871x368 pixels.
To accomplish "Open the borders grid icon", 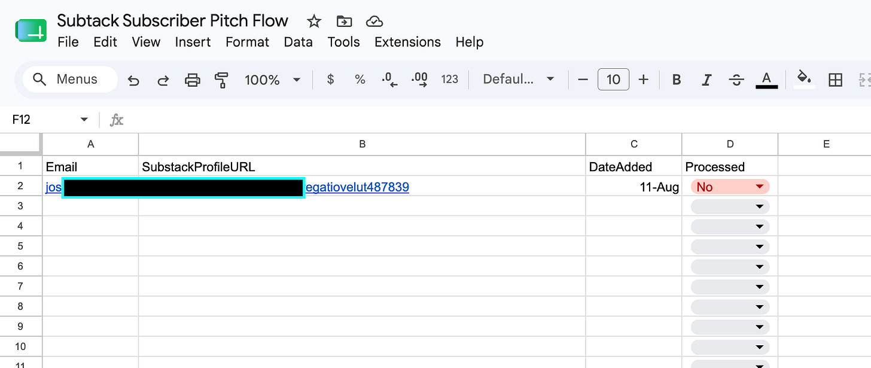I will click(835, 80).
